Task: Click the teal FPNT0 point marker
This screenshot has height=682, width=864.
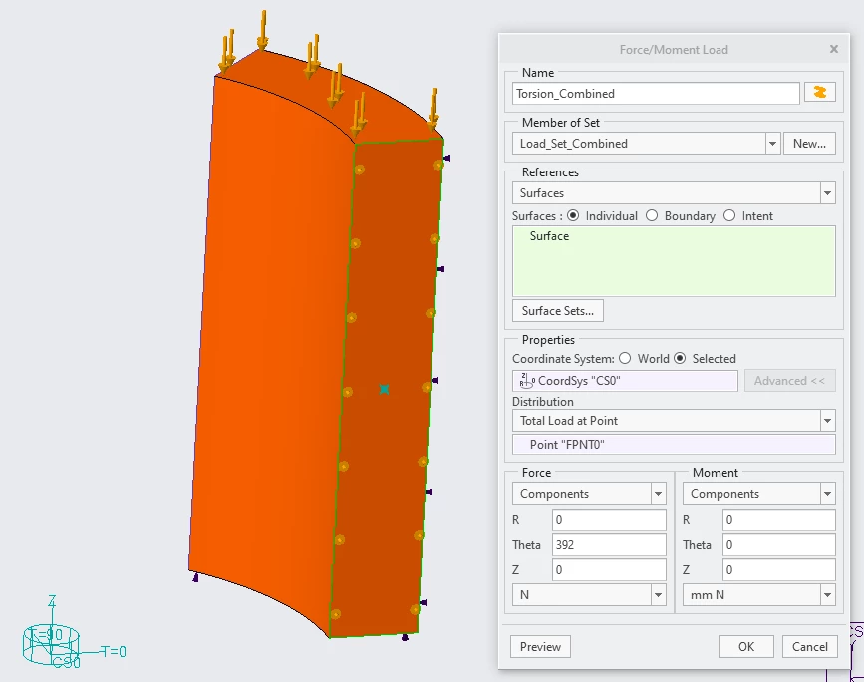Action: click(x=384, y=389)
